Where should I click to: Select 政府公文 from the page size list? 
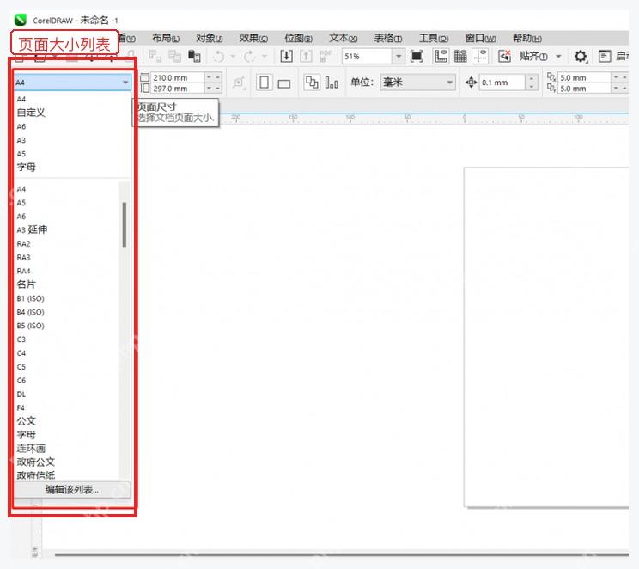coord(35,462)
